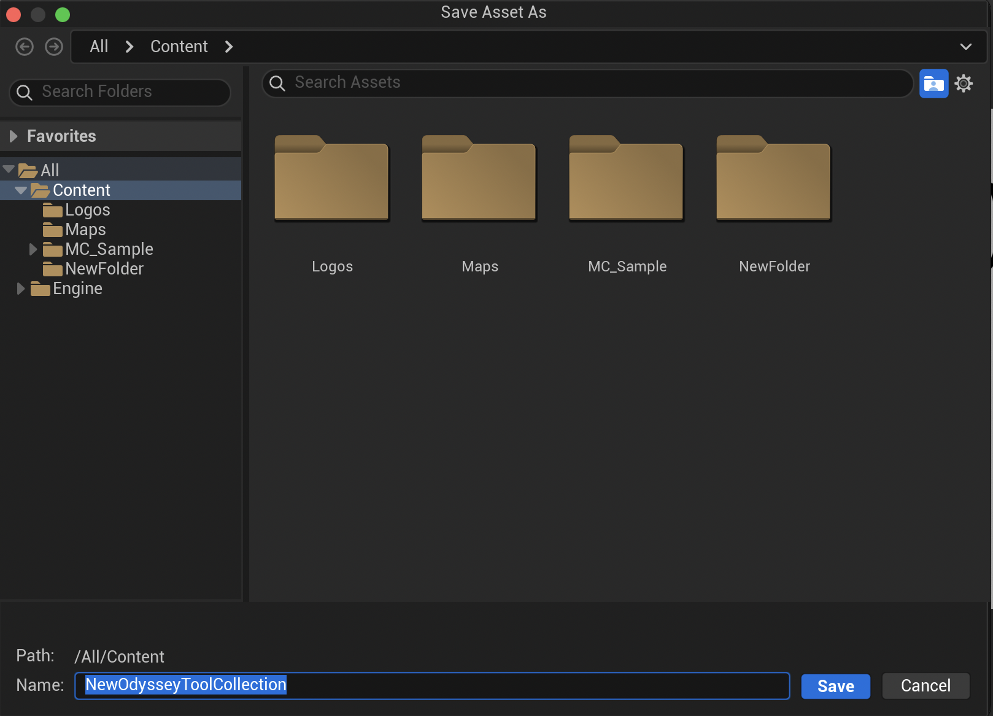Collapse the Content folder tree
The width and height of the screenshot is (993, 716).
click(x=20, y=190)
